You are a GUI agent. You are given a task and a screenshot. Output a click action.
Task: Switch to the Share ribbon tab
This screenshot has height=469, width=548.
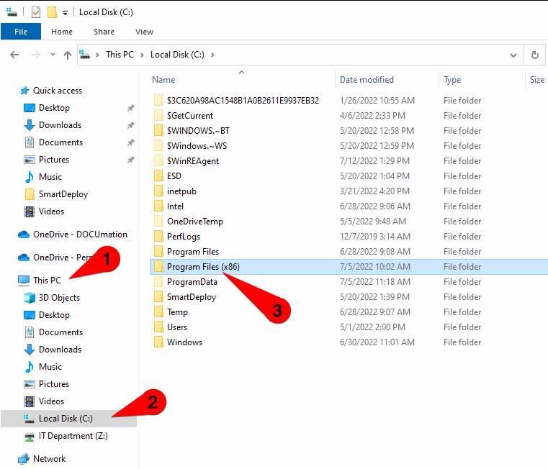pos(104,32)
